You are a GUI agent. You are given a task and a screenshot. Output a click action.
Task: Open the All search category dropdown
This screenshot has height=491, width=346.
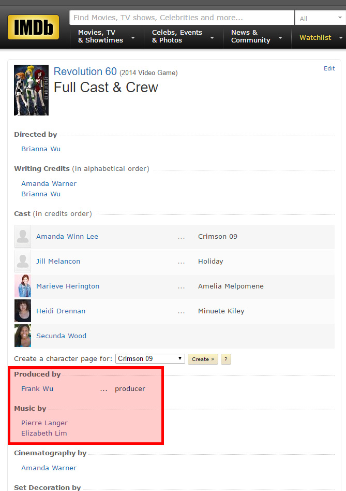point(320,18)
